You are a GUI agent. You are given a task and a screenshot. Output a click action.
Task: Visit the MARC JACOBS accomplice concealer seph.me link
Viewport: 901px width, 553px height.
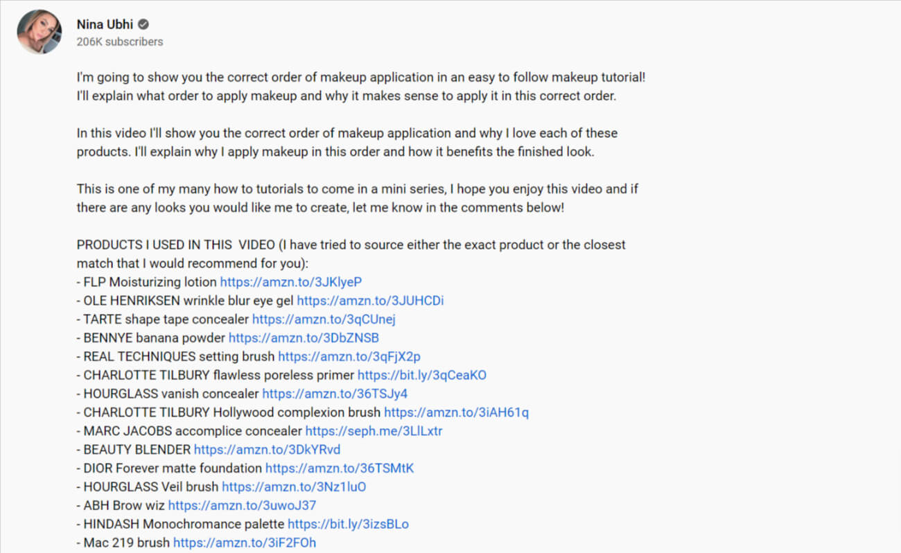point(374,432)
